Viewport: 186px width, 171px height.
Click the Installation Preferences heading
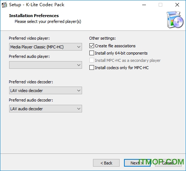(34, 16)
